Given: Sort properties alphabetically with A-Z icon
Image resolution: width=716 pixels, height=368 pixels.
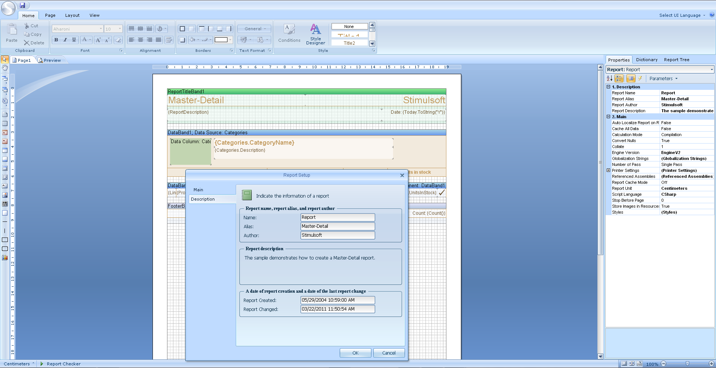Looking at the screenshot, I should point(609,78).
